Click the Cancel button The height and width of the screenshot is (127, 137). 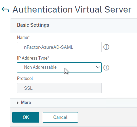tap(60, 117)
